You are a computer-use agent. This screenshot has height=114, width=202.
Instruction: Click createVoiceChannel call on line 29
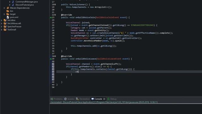tap(108, 33)
